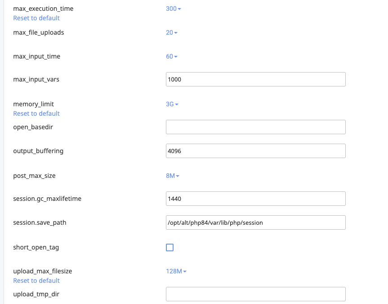Click the post_max_size label

click(35, 176)
